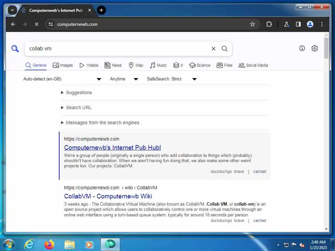Viewport: 335px width, 251px height.
Task: Switch to the Music category
Action: tap(158, 65)
